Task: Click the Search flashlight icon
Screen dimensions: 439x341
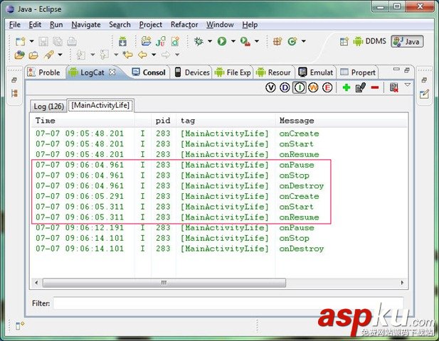Action: coord(48,55)
